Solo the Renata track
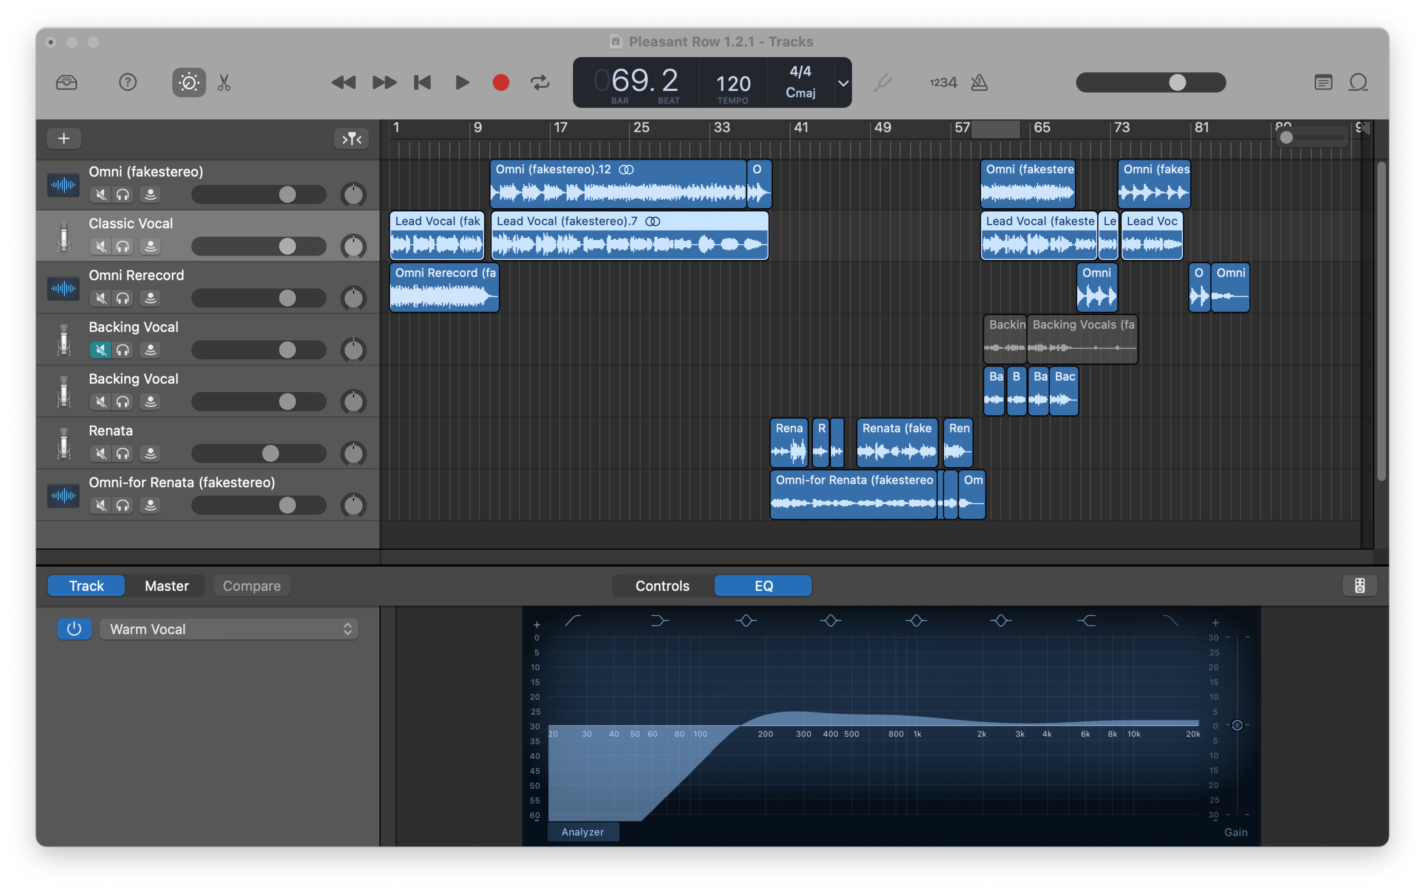This screenshot has width=1425, height=891. [x=123, y=454]
